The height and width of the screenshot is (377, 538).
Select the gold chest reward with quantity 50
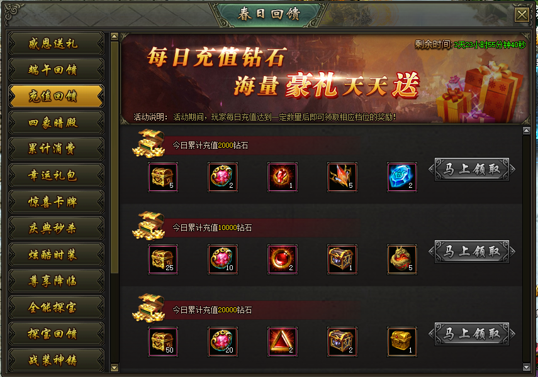pos(163,342)
